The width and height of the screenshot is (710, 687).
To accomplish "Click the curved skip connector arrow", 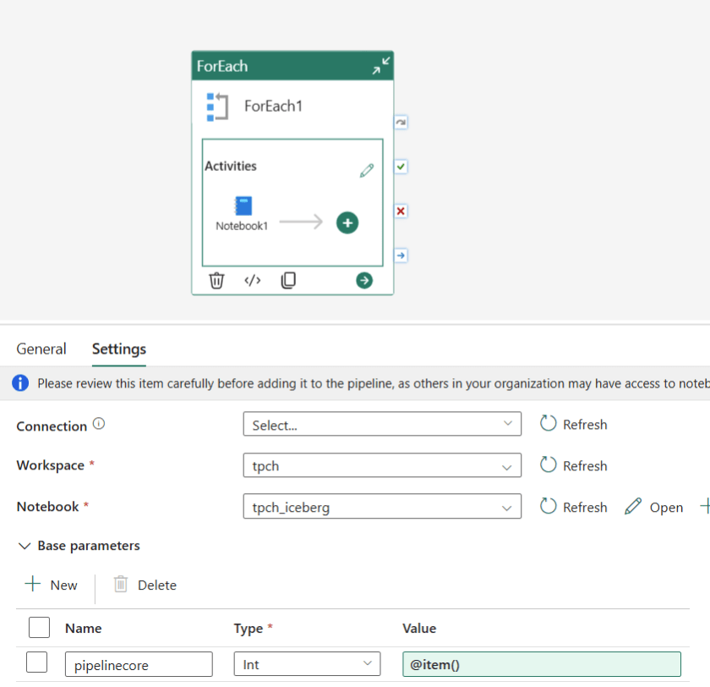I will pyautogui.click(x=400, y=122).
